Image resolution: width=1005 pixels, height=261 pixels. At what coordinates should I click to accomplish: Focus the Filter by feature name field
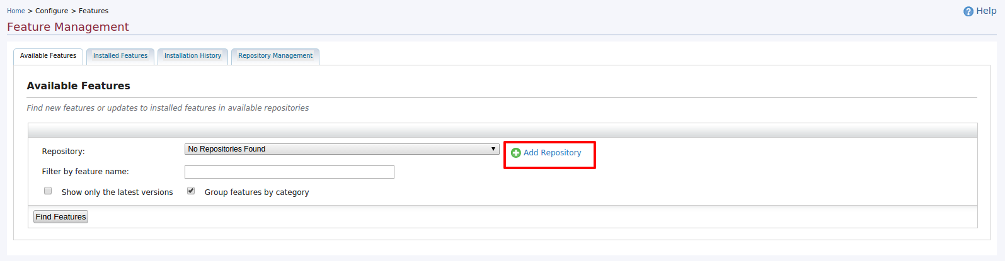point(289,172)
